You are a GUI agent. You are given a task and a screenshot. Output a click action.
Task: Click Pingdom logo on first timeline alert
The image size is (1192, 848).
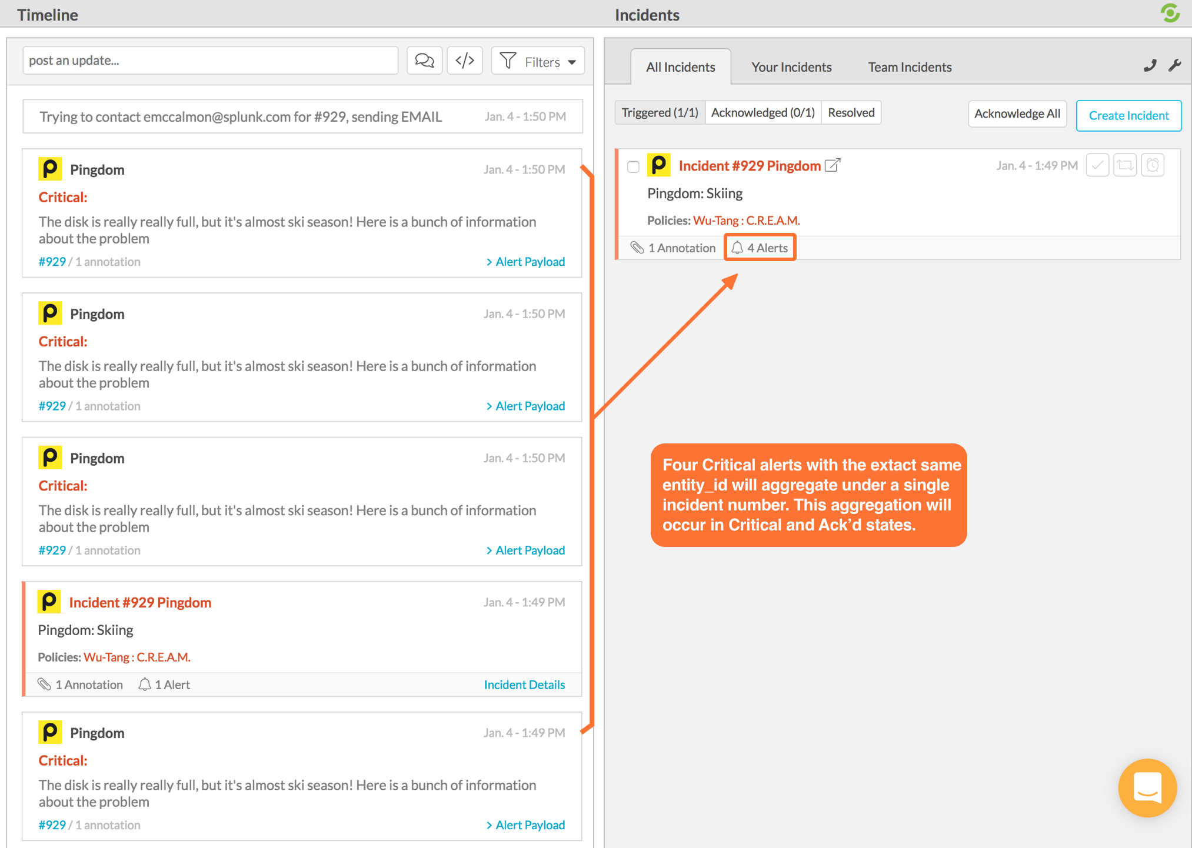point(50,169)
